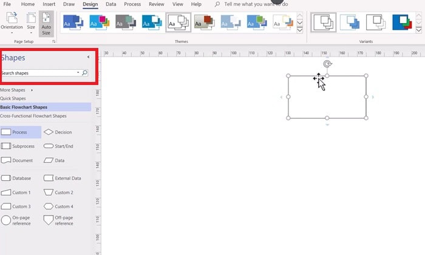Switch to the Home ribbon tab
Screen dimensions: 425x255
pos(28,4)
